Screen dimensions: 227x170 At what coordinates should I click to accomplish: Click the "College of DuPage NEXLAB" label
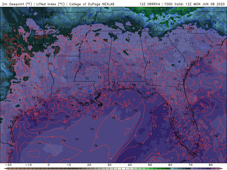click(x=92, y=4)
